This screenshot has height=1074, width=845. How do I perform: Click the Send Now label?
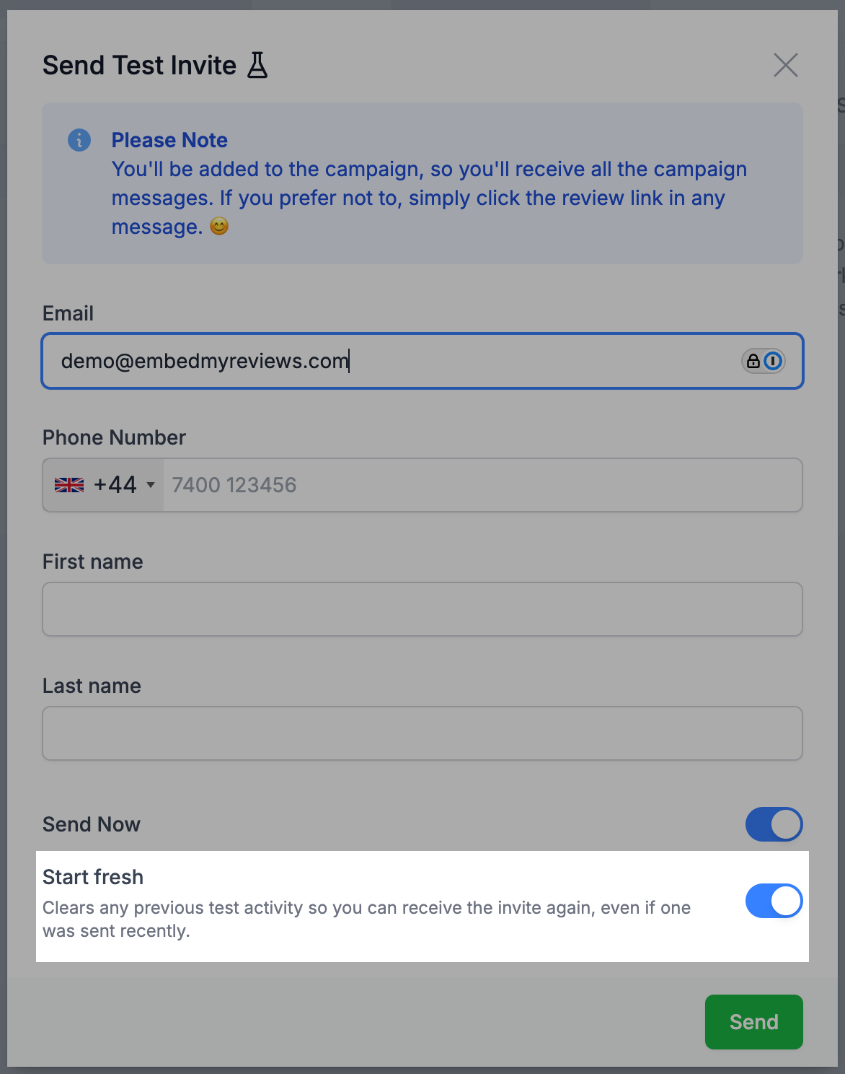pyautogui.click(x=92, y=824)
